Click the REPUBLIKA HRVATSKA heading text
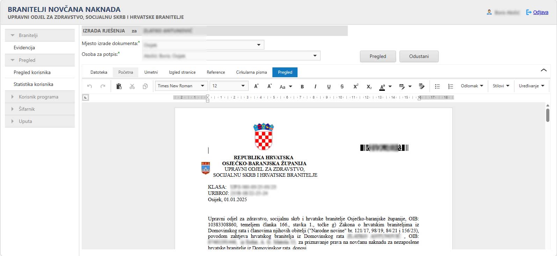Image resolution: width=557 pixels, height=256 pixels. 263,158
